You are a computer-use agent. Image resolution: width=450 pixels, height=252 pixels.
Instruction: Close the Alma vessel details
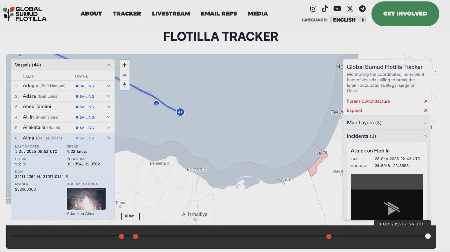pos(109,138)
